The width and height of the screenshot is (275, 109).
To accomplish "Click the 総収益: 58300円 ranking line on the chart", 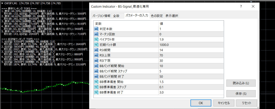I will (28, 47).
